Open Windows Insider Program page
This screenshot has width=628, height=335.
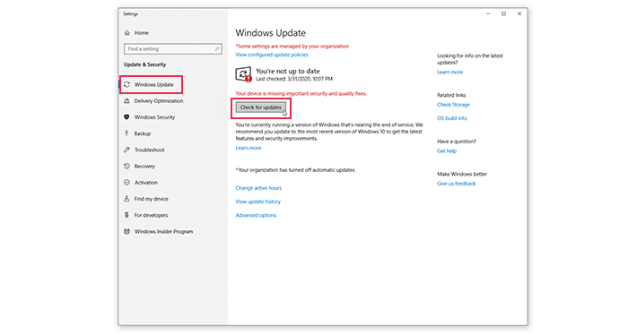point(163,231)
